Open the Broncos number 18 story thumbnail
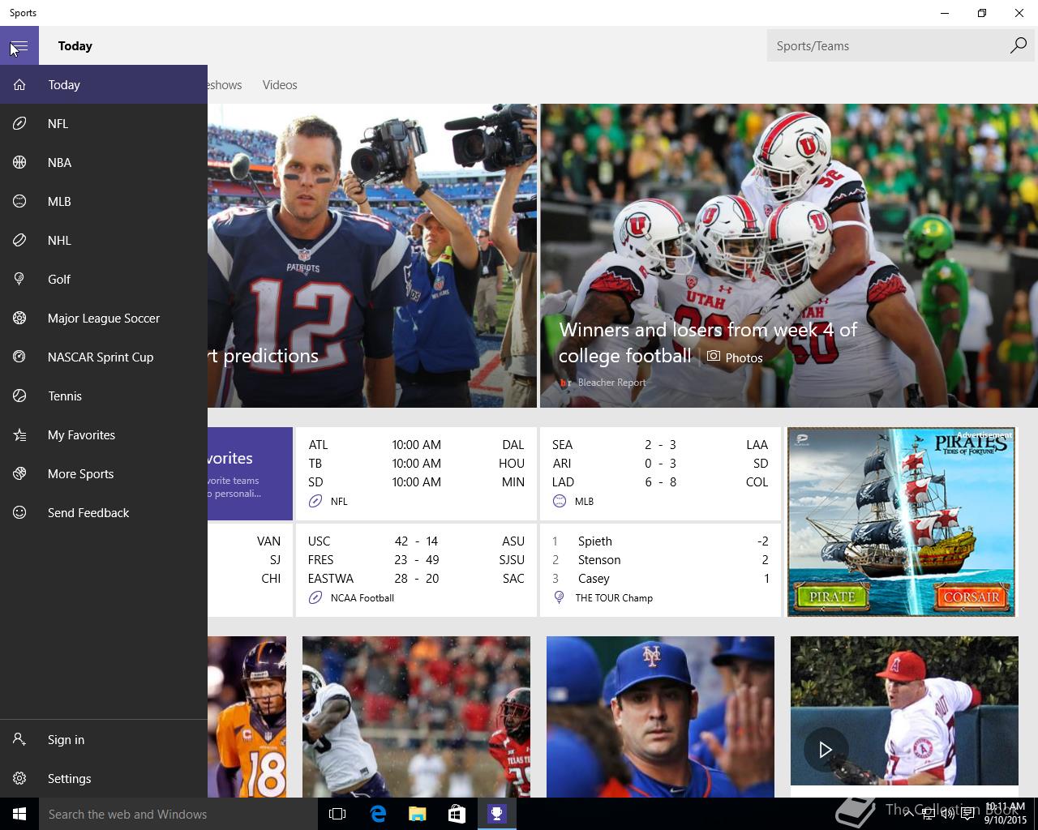This screenshot has height=830, width=1038. pos(247,717)
